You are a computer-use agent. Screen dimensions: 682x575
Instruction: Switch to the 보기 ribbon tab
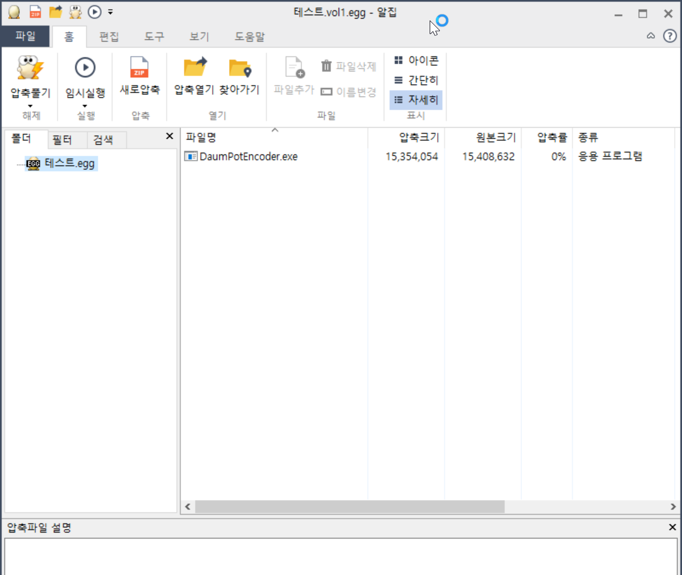(x=199, y=37)
